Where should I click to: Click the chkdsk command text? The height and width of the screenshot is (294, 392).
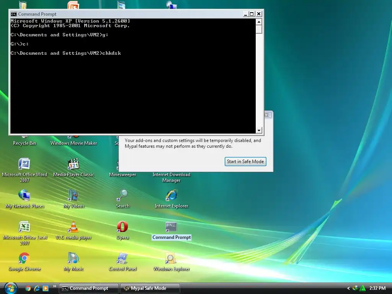click(111, 53)
